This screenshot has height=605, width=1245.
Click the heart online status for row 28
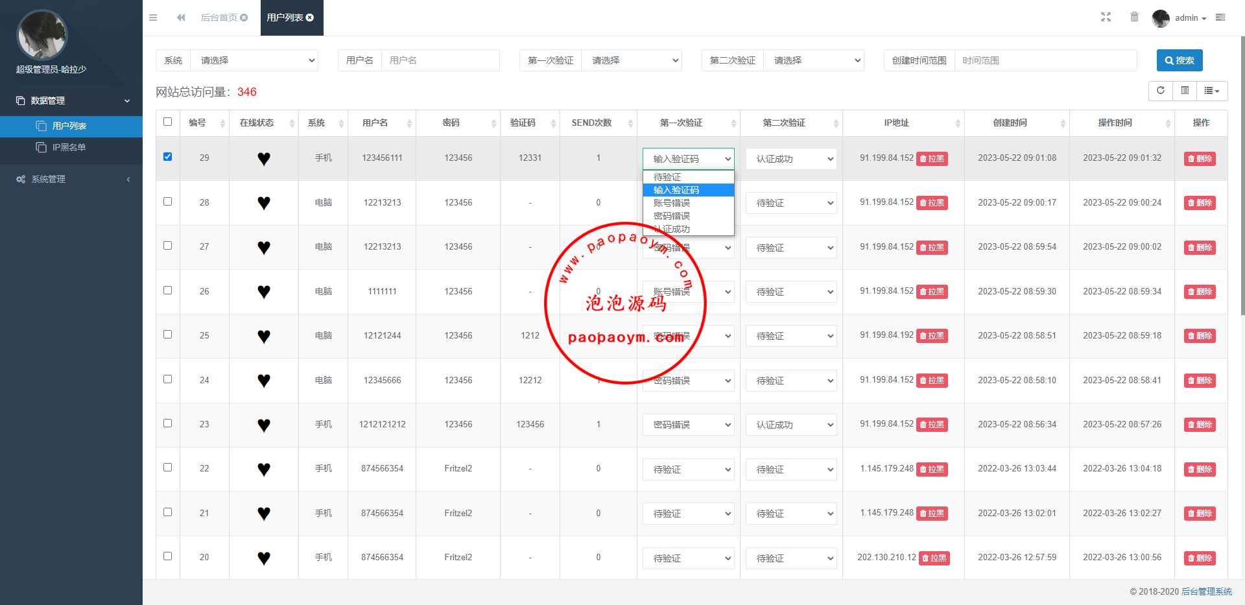(x=263, y=203)
